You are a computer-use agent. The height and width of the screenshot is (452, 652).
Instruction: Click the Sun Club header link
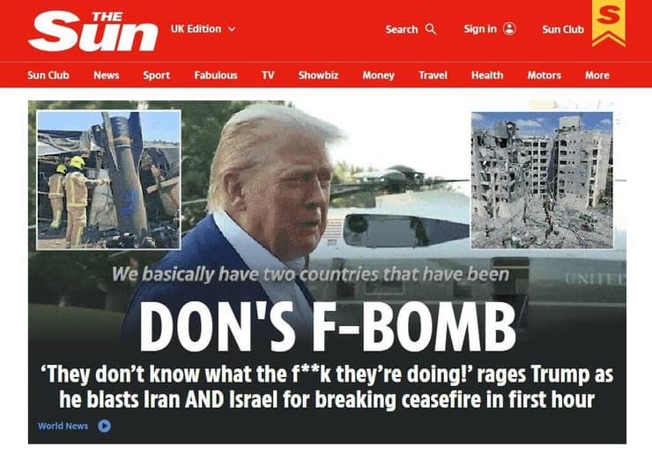(563, 29)
